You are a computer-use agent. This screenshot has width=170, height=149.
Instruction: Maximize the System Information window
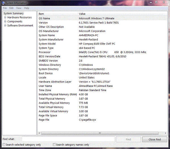pos(156,2)
